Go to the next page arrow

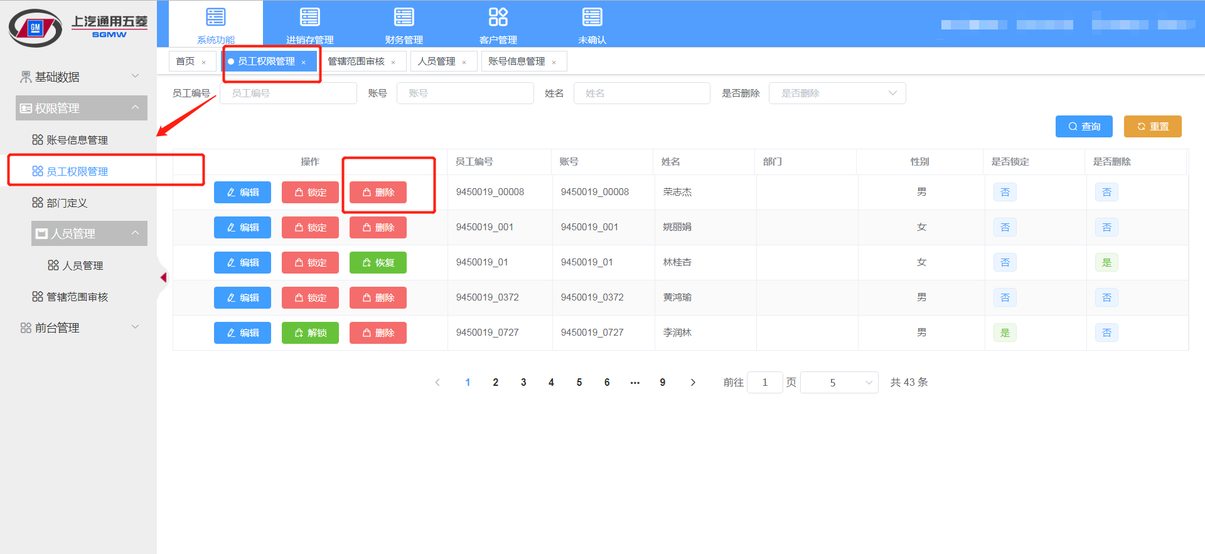click(x=693, y=382)
